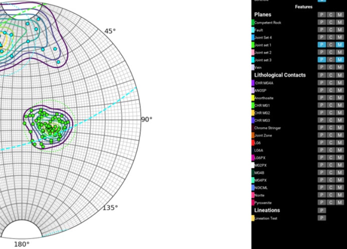Toggle C for all Planes

coord(330,15)
